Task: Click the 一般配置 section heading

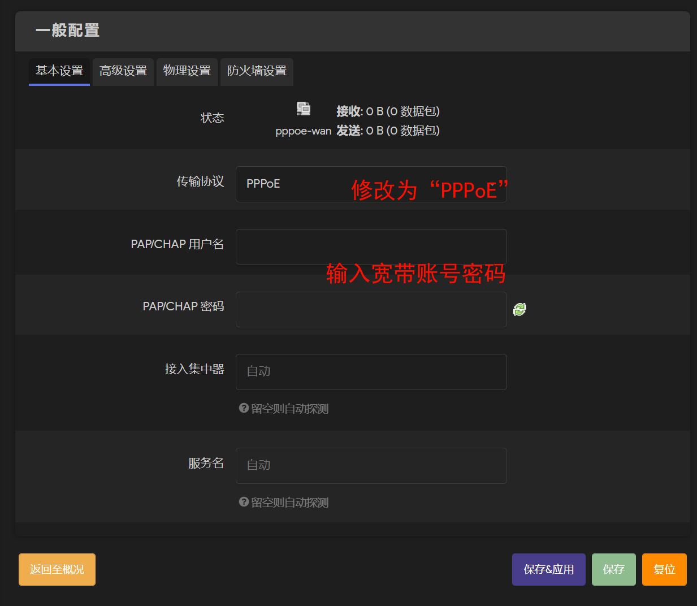Action: coord(68,31)
